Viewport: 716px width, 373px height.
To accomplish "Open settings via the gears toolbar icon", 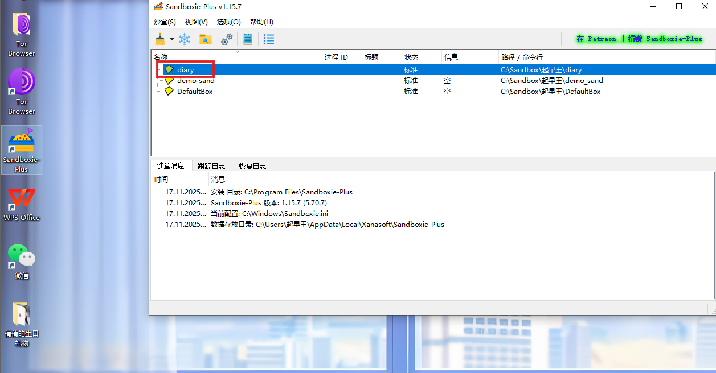I will 227,39.
